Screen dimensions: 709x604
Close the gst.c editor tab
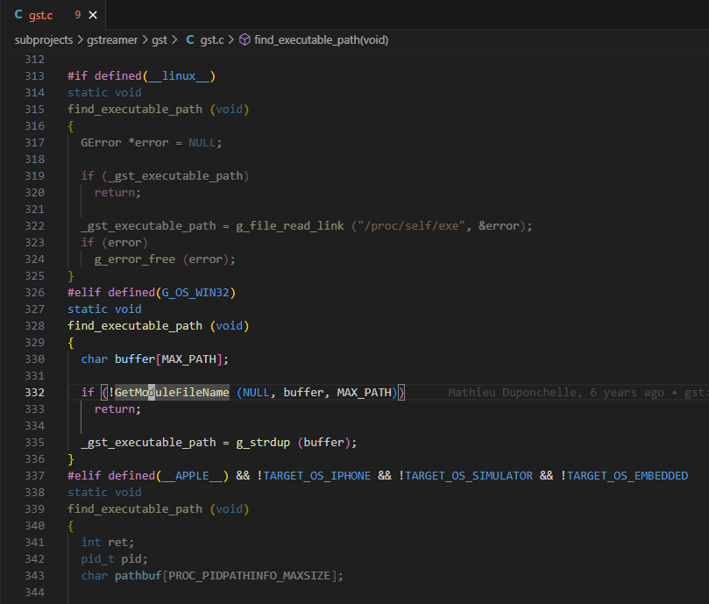[x=93, y=15]
